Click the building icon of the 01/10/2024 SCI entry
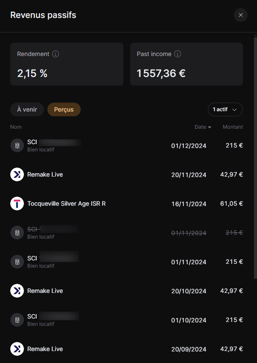Viewport: 257px width, 363px height. point(17,320)
